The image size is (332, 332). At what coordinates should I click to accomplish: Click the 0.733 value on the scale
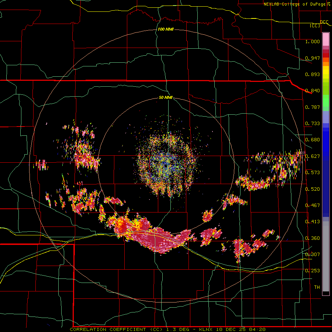[x=312, y=124]
